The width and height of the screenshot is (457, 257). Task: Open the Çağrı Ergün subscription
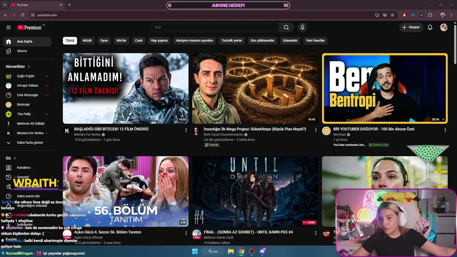[27, 76]
